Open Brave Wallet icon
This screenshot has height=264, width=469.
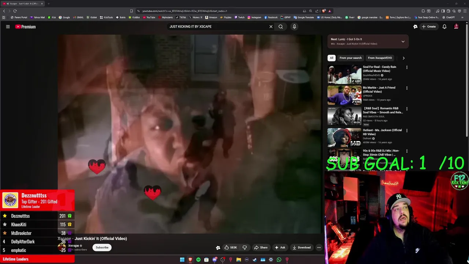click(448, 11)
